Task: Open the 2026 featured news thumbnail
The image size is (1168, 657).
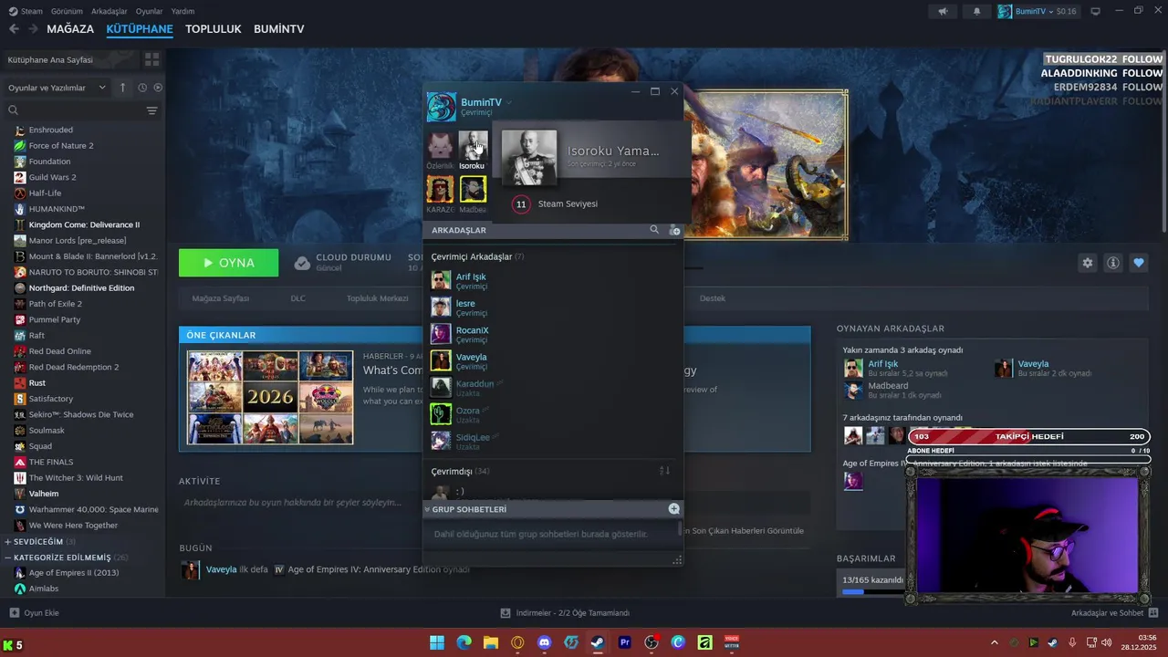Action: pyautogui.click(x=270, y=397)
